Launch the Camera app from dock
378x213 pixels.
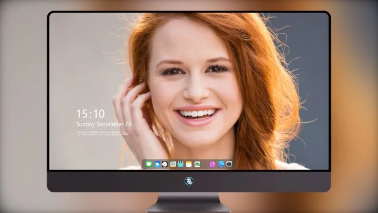pyautogui.click(x=229, y=164)
